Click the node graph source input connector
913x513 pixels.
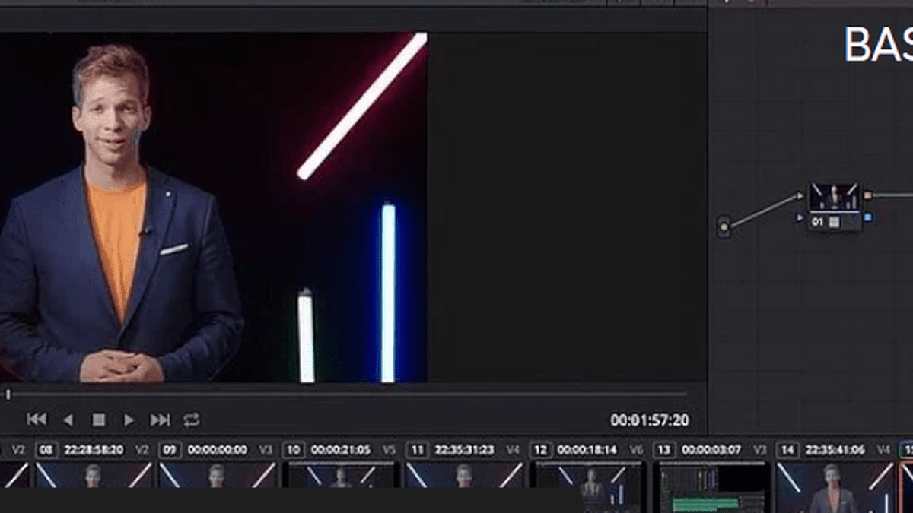click(724, 226)
